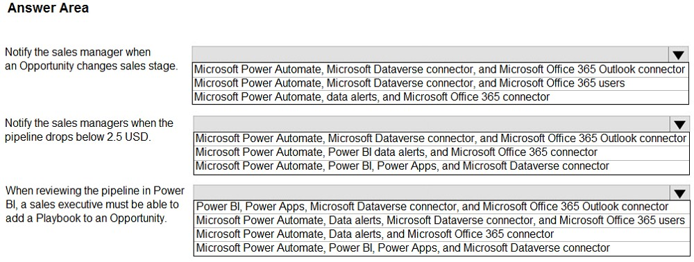This screenshot has width=694, height=262.
Task: Click the empty gray selection field for pipeline drop
Action: [x=432, y=124]
